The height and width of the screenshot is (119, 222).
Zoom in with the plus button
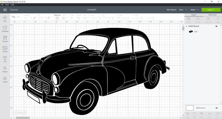tap(25, 113)
